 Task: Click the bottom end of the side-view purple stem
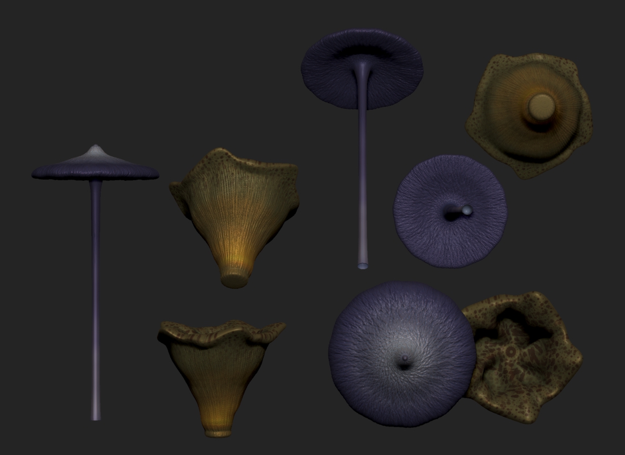click(96, 416)
